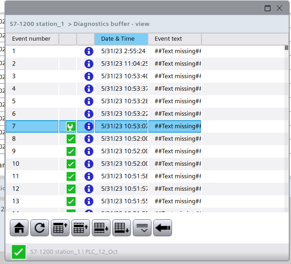Jump to last table entry button

pyautogui.click(x=122, y=228)
